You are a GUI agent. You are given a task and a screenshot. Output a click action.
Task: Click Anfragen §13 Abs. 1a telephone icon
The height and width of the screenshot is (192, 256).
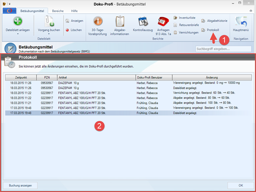pos(163,21)
